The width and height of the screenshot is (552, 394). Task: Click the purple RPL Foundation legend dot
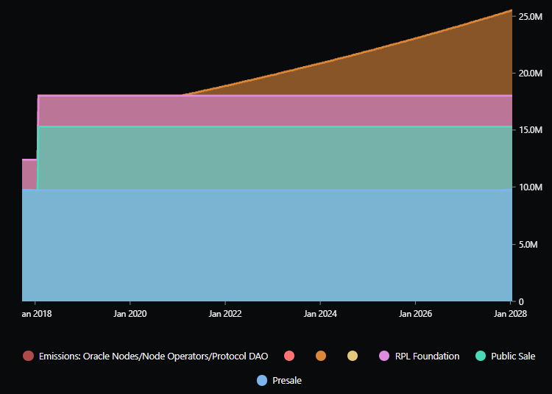pos(384,356)
